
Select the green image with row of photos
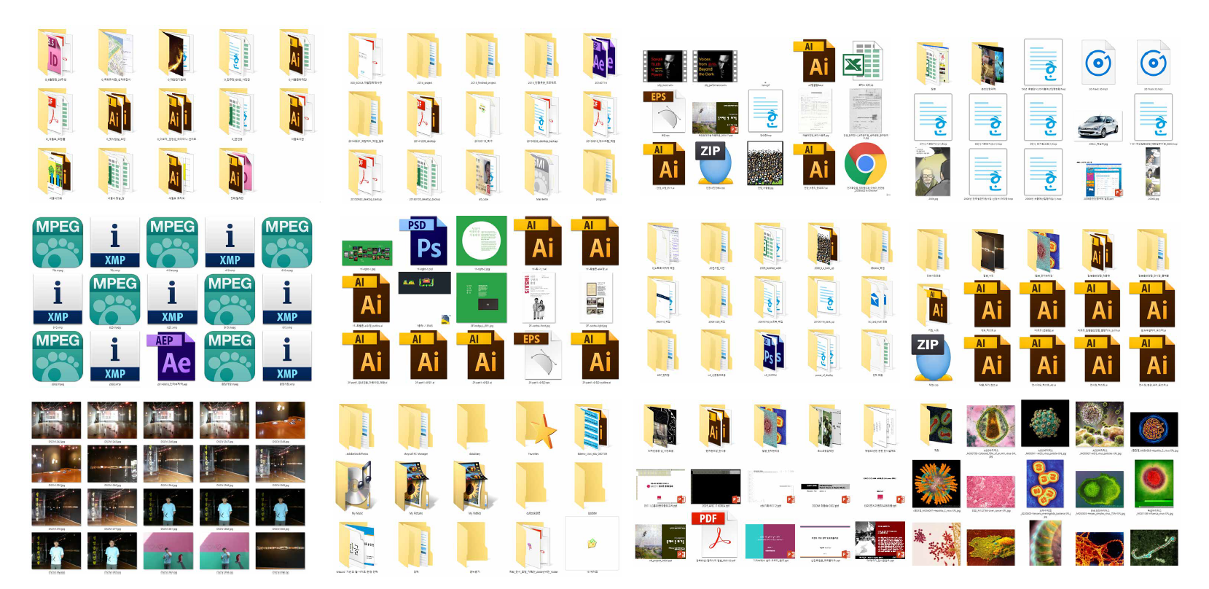coord(367,253)
